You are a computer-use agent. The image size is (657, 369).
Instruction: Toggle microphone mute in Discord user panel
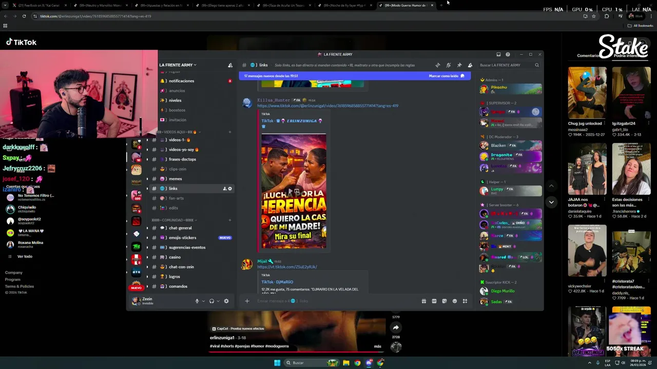point(197,301)
